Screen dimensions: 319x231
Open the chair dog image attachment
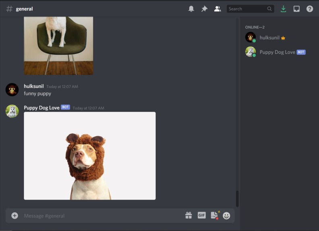point(58,46)
